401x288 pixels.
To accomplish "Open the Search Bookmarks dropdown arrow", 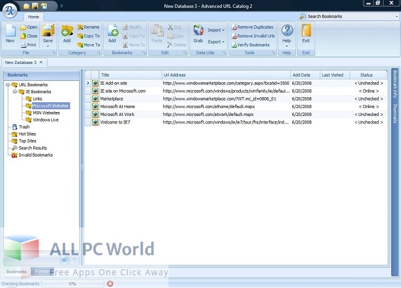I will tap(396, 17).
